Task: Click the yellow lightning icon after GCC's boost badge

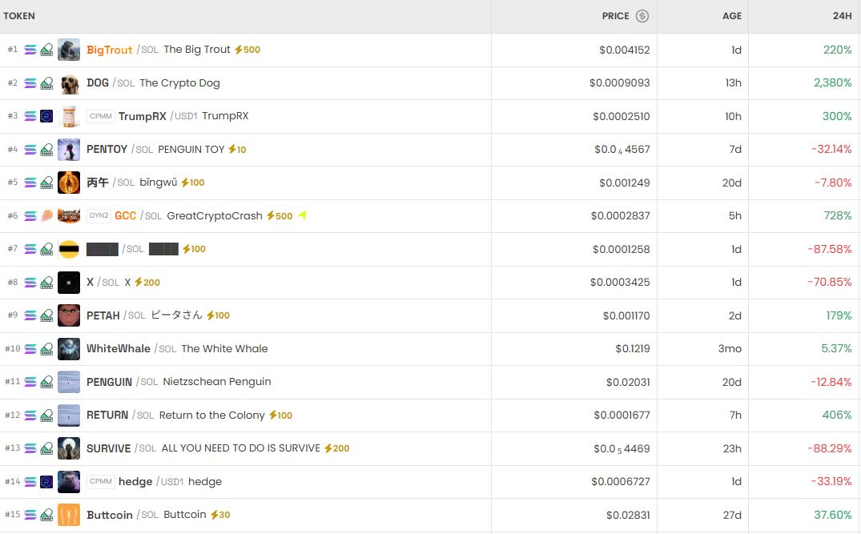Action: pyautogui.click(x=302, y=215)
